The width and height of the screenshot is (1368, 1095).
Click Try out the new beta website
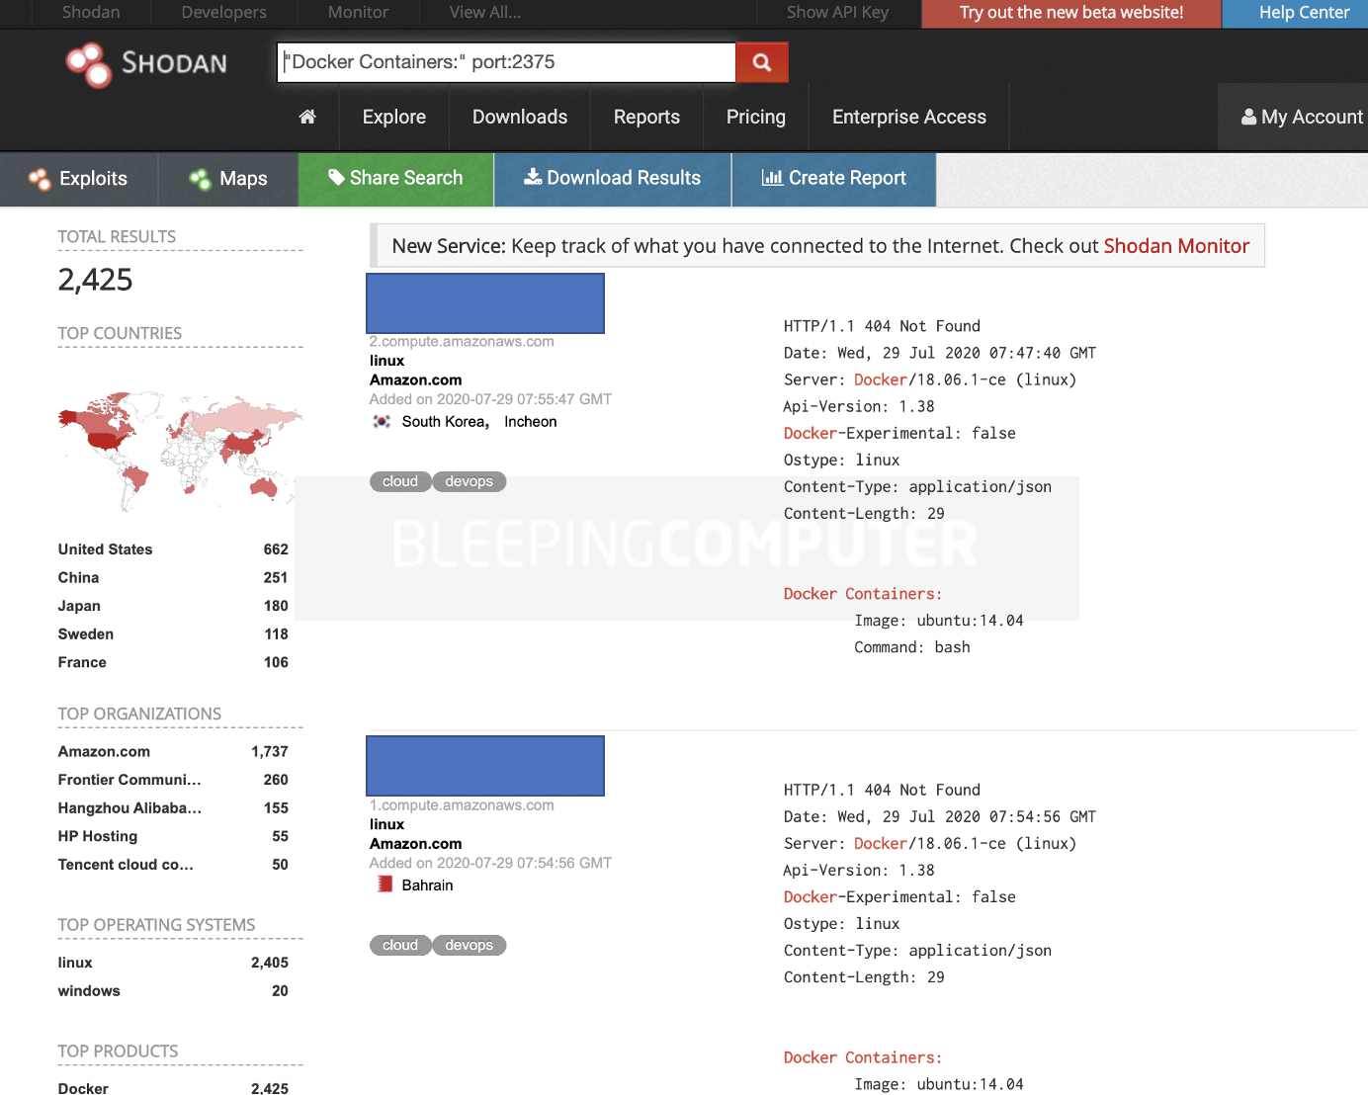[1071, 13]
